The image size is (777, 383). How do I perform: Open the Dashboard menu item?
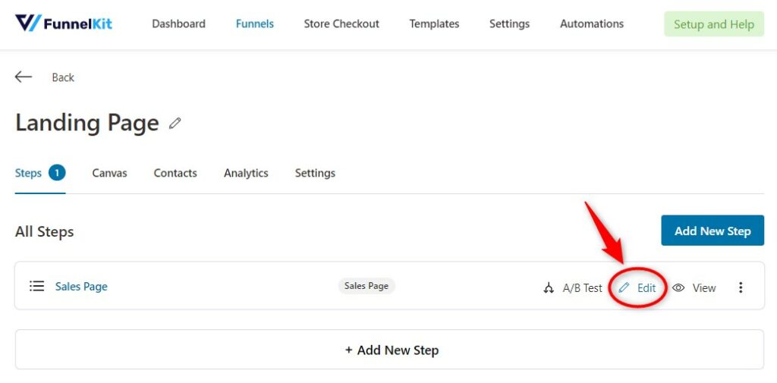tap(178, 24)
